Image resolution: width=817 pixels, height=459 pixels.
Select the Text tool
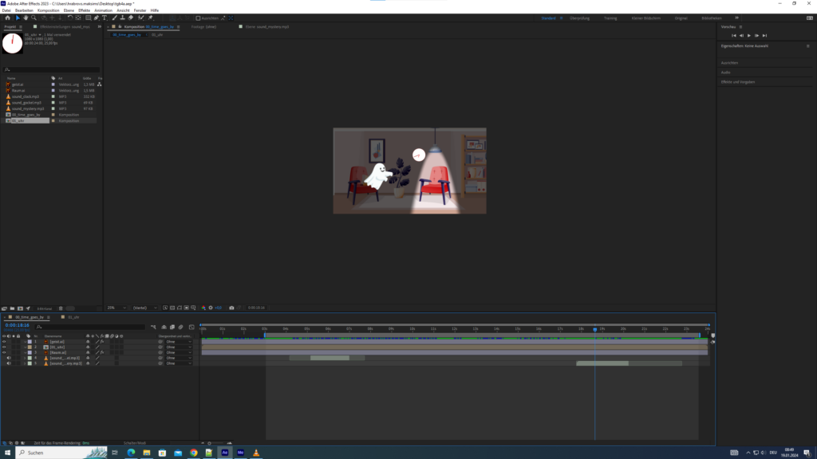pyautogui.click(x=104, y=18)
